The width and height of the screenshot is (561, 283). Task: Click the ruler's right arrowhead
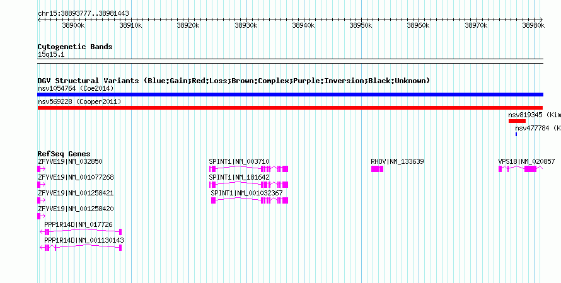tap(541, 20)
